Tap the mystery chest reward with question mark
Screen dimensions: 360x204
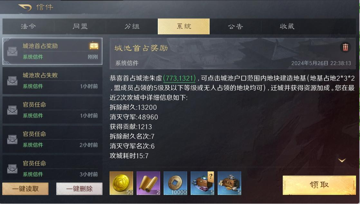tap(202, 183)
